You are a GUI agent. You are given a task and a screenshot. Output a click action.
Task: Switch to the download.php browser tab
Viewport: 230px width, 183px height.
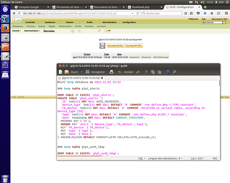[145, 7]
